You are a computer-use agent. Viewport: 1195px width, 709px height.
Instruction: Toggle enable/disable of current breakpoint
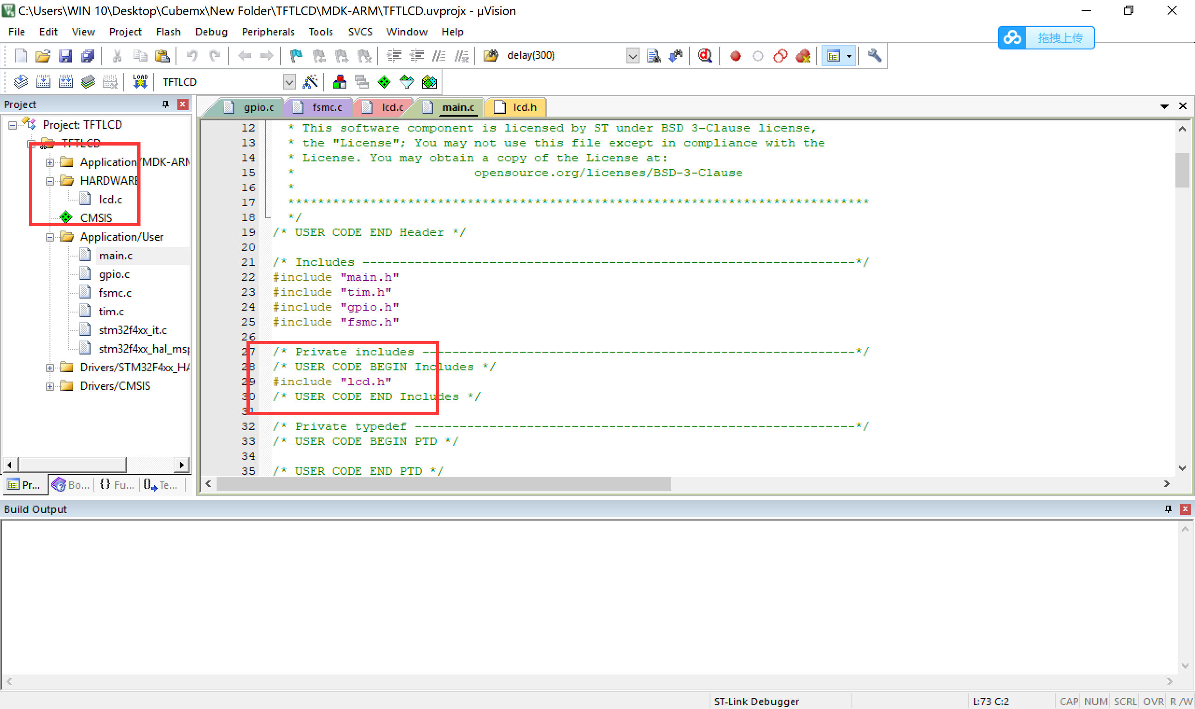click(759, 56)
